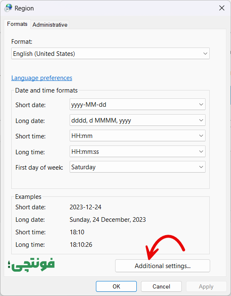231x296 pixels.
Task: Click the Additional settings button
Action: click(163, 266)
